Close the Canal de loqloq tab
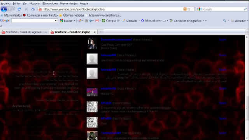Image resolution: width=249 pixels, height=140 pixels. 95,32
